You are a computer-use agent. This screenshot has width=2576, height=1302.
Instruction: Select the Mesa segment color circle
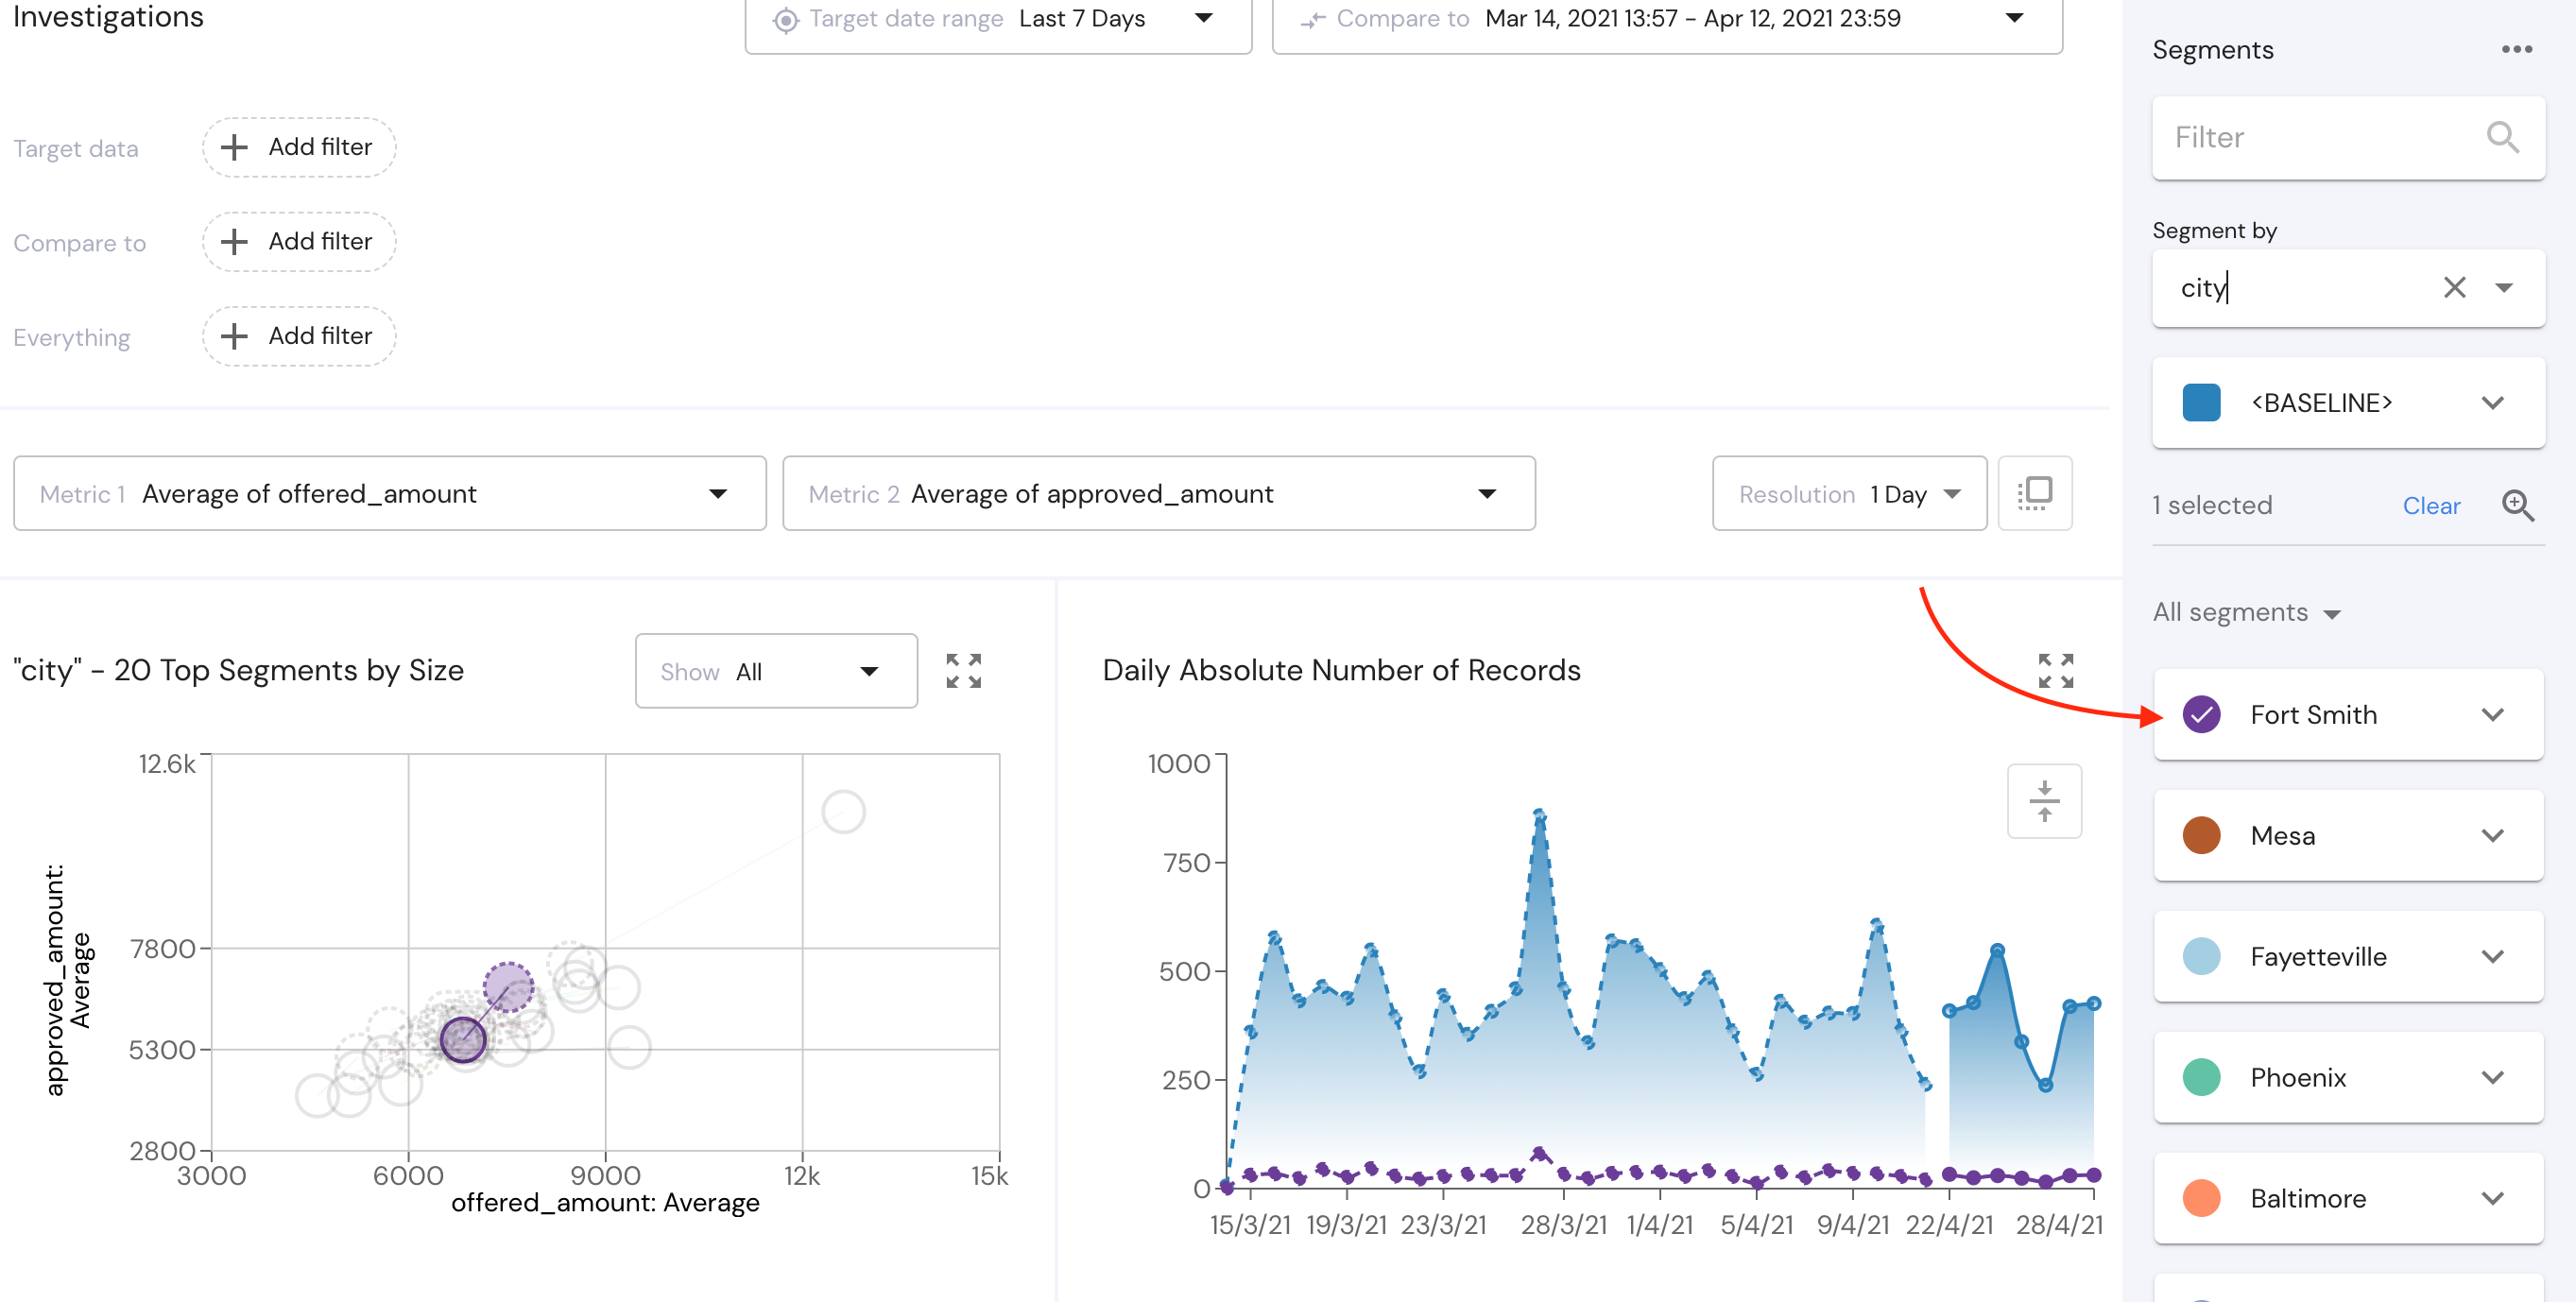point(2201,836)
